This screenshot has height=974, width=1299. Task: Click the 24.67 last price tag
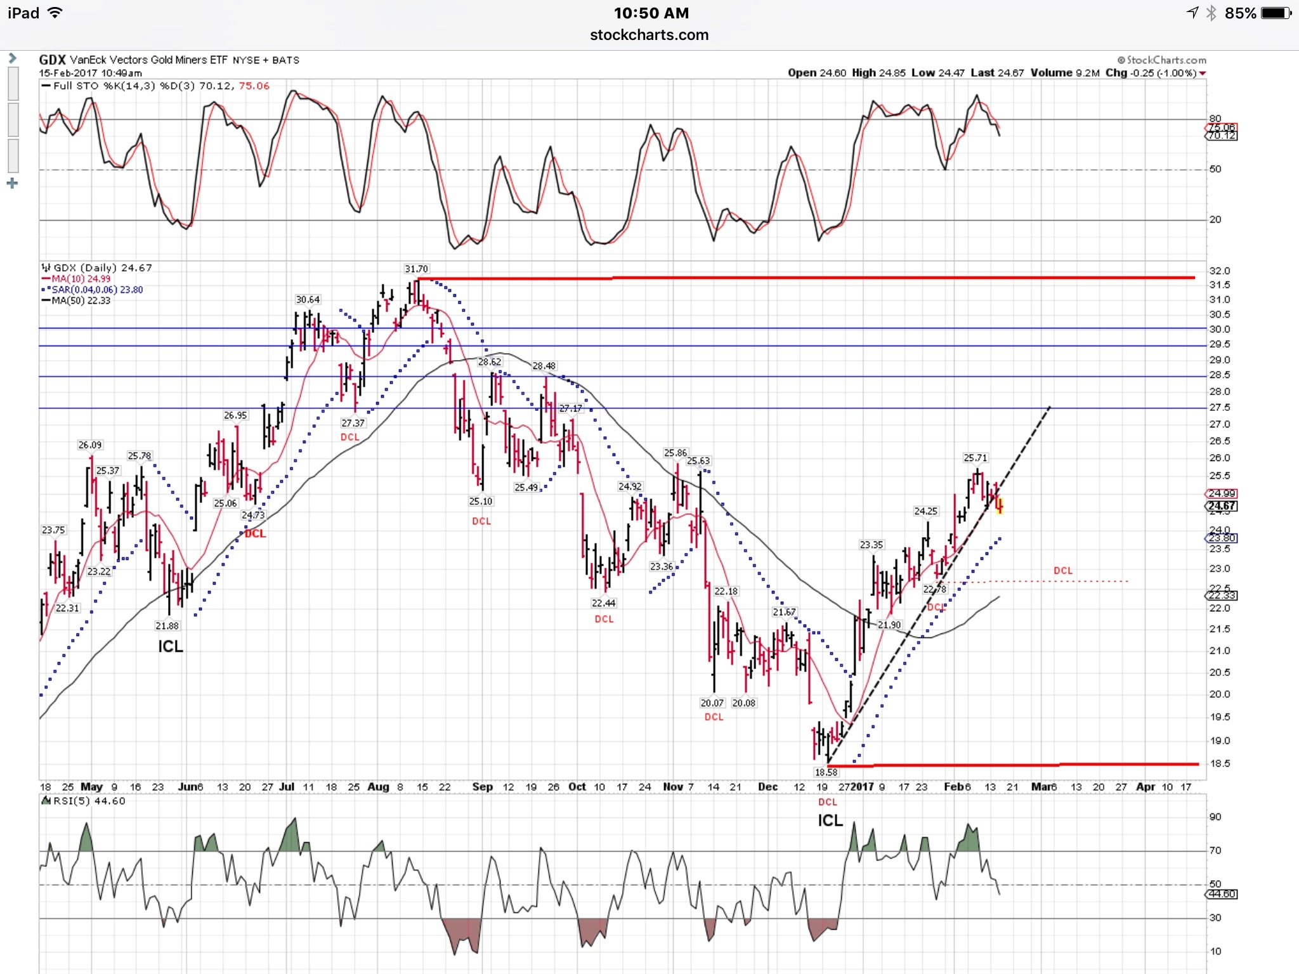(1222, 506)
